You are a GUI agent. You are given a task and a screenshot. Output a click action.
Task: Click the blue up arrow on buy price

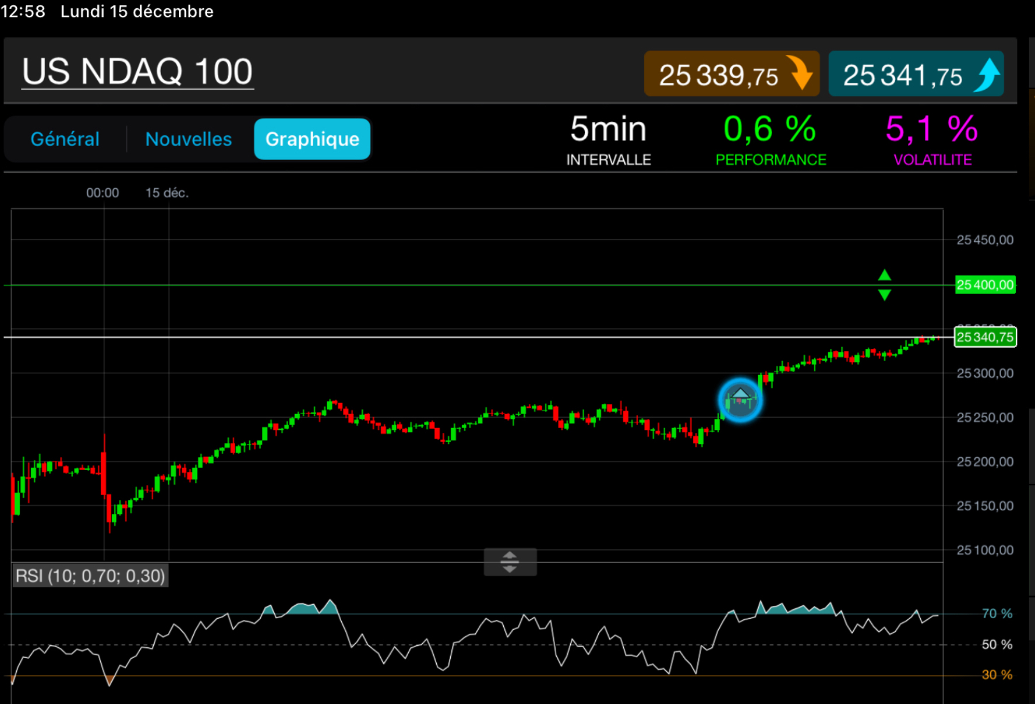pos(988,74)
